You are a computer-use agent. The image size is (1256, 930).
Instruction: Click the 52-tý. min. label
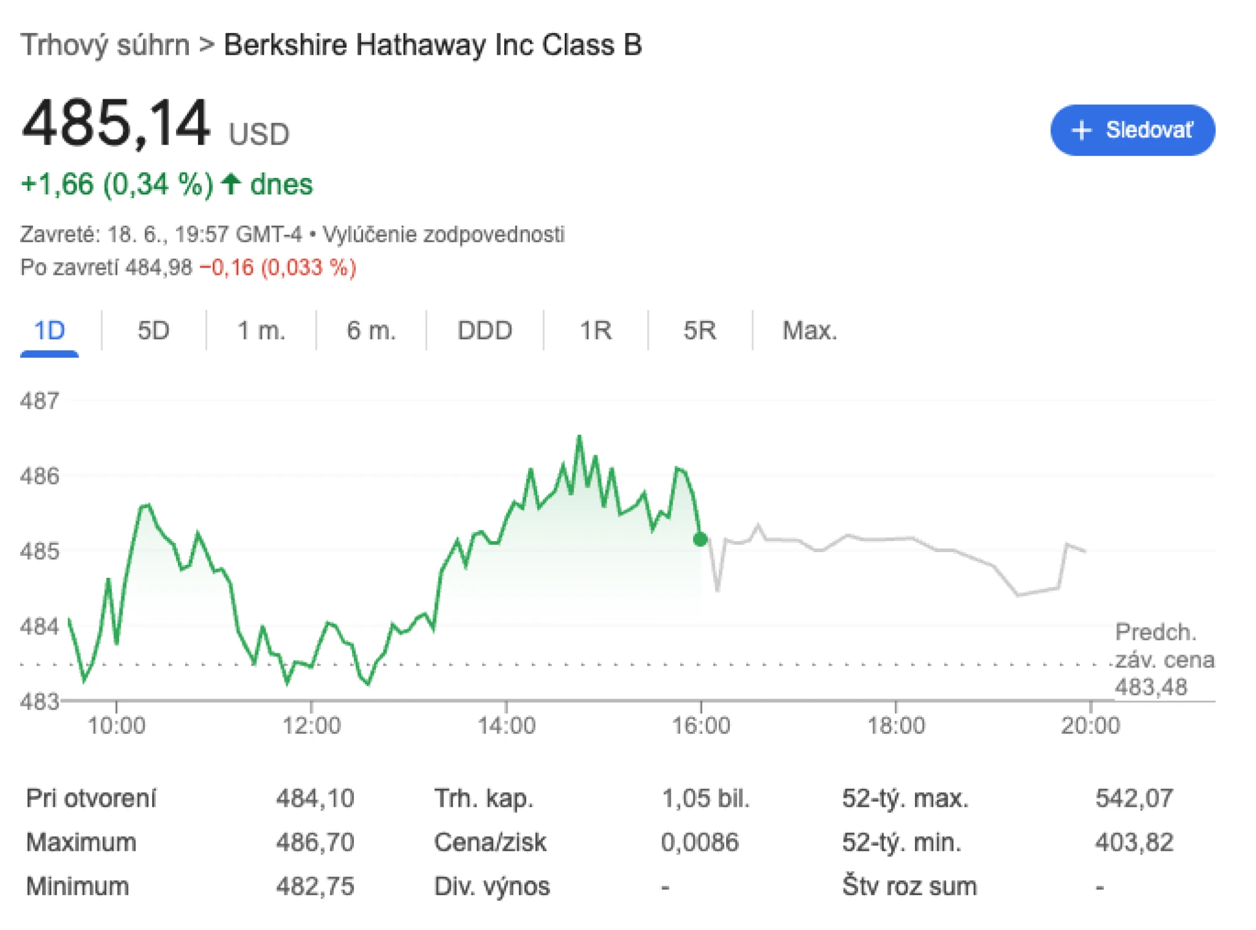click(x=902, y=842)
